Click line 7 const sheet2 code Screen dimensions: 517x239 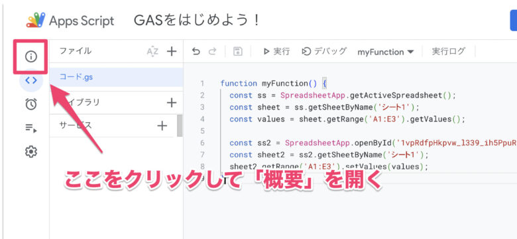tap(329, 155)
